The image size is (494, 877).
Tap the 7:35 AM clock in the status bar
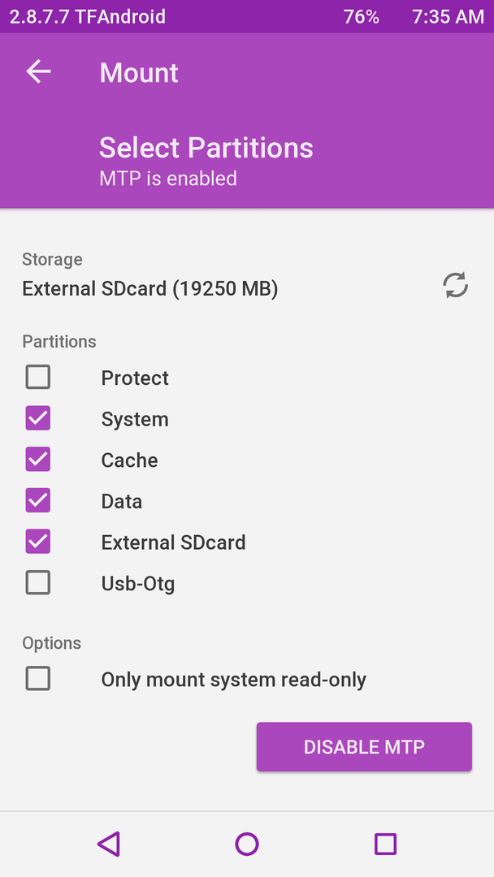(x=448, y=17)
